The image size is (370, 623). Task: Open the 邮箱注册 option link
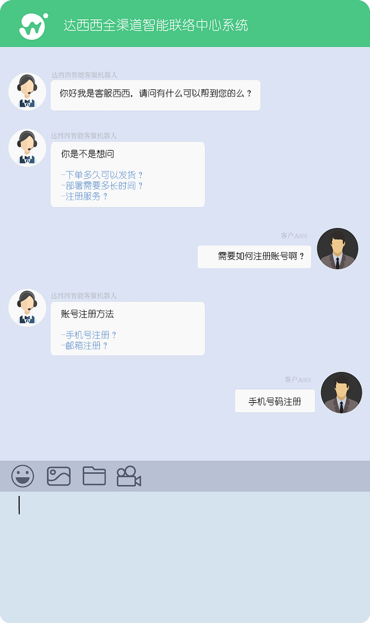[x=84, y=346]
